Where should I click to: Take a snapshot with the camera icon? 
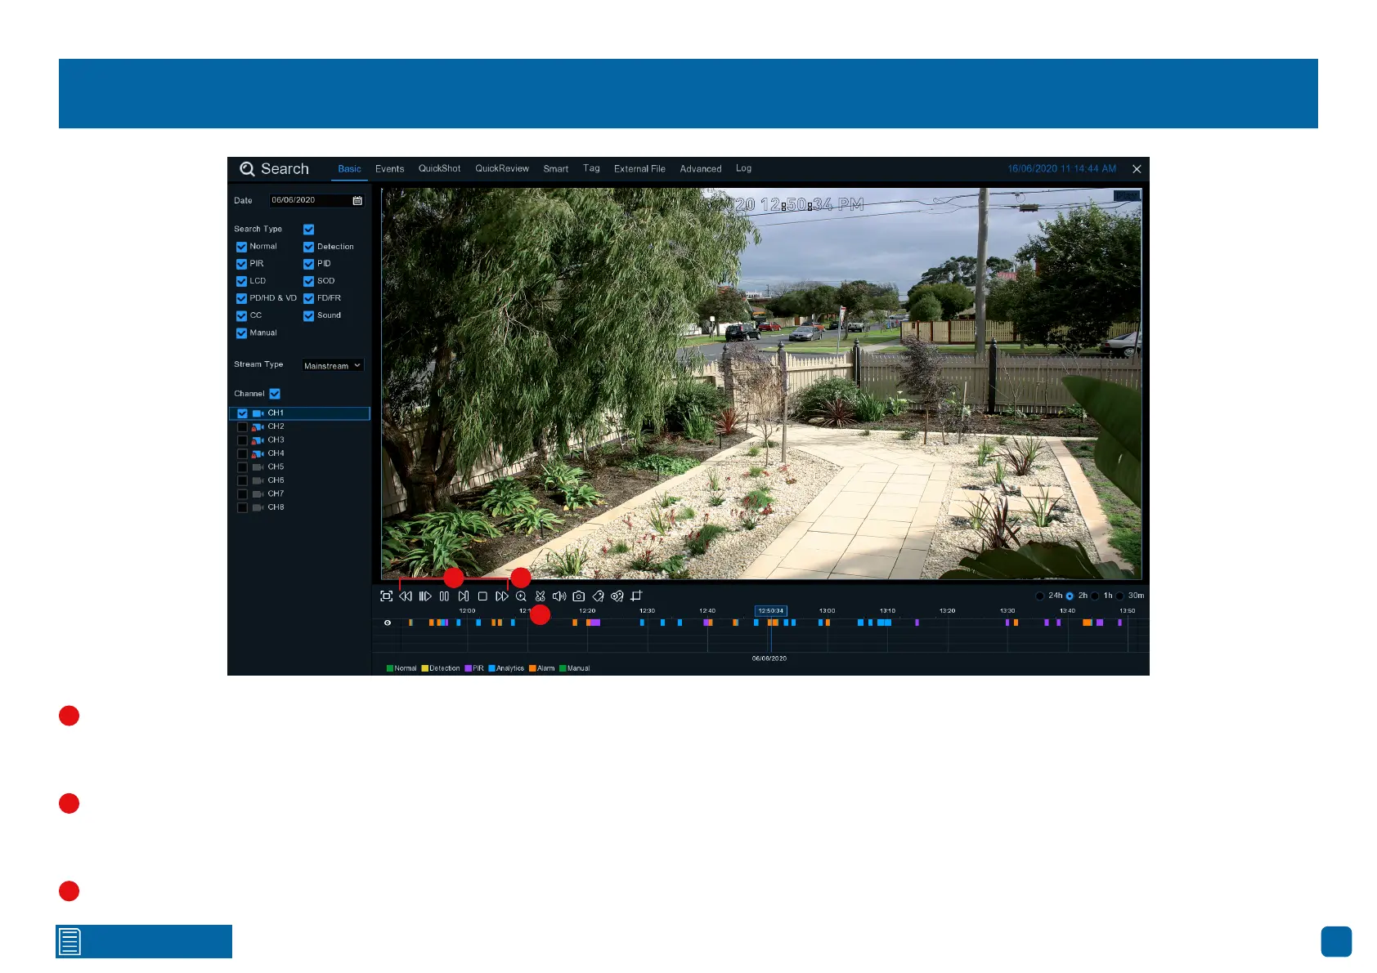click(x=579, y=596)
